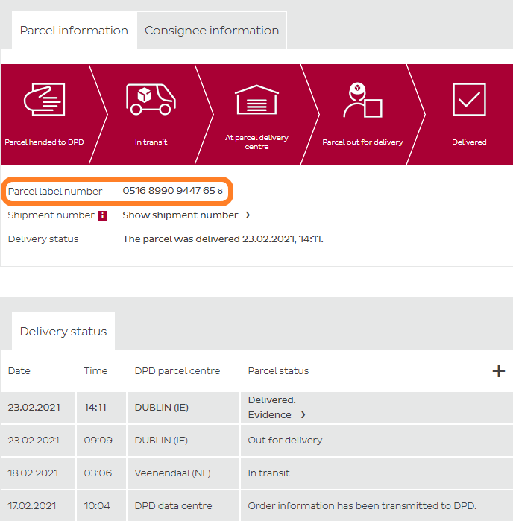Click the red shipment number info icon
Image resolution: width=513 pixels, height=521 pixels.
[102, 215]
